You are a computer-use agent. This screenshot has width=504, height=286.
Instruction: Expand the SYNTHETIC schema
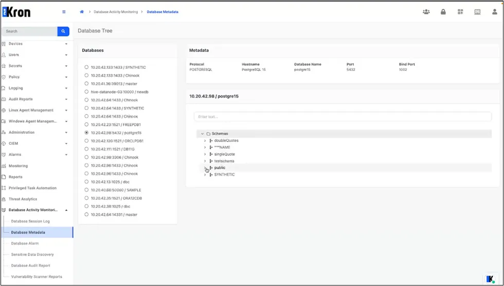pyautogui.click(x=205, y=175)
